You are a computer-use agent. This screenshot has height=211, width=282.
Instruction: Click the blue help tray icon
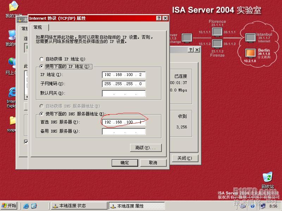point(252,206)
